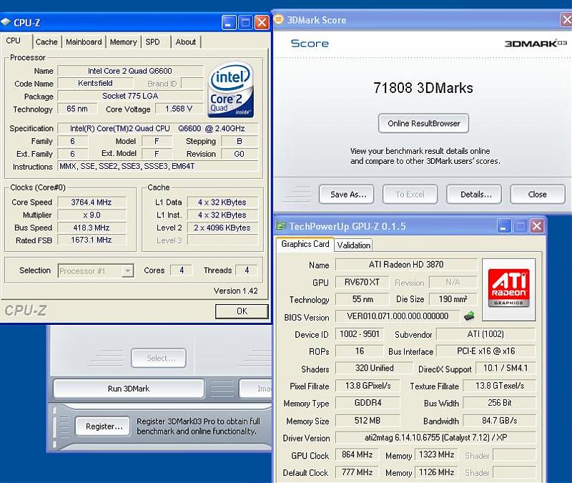Select the CPU tab in CPU-Z
The width and height of the screenshot is (572, 483).
[14, 41]
